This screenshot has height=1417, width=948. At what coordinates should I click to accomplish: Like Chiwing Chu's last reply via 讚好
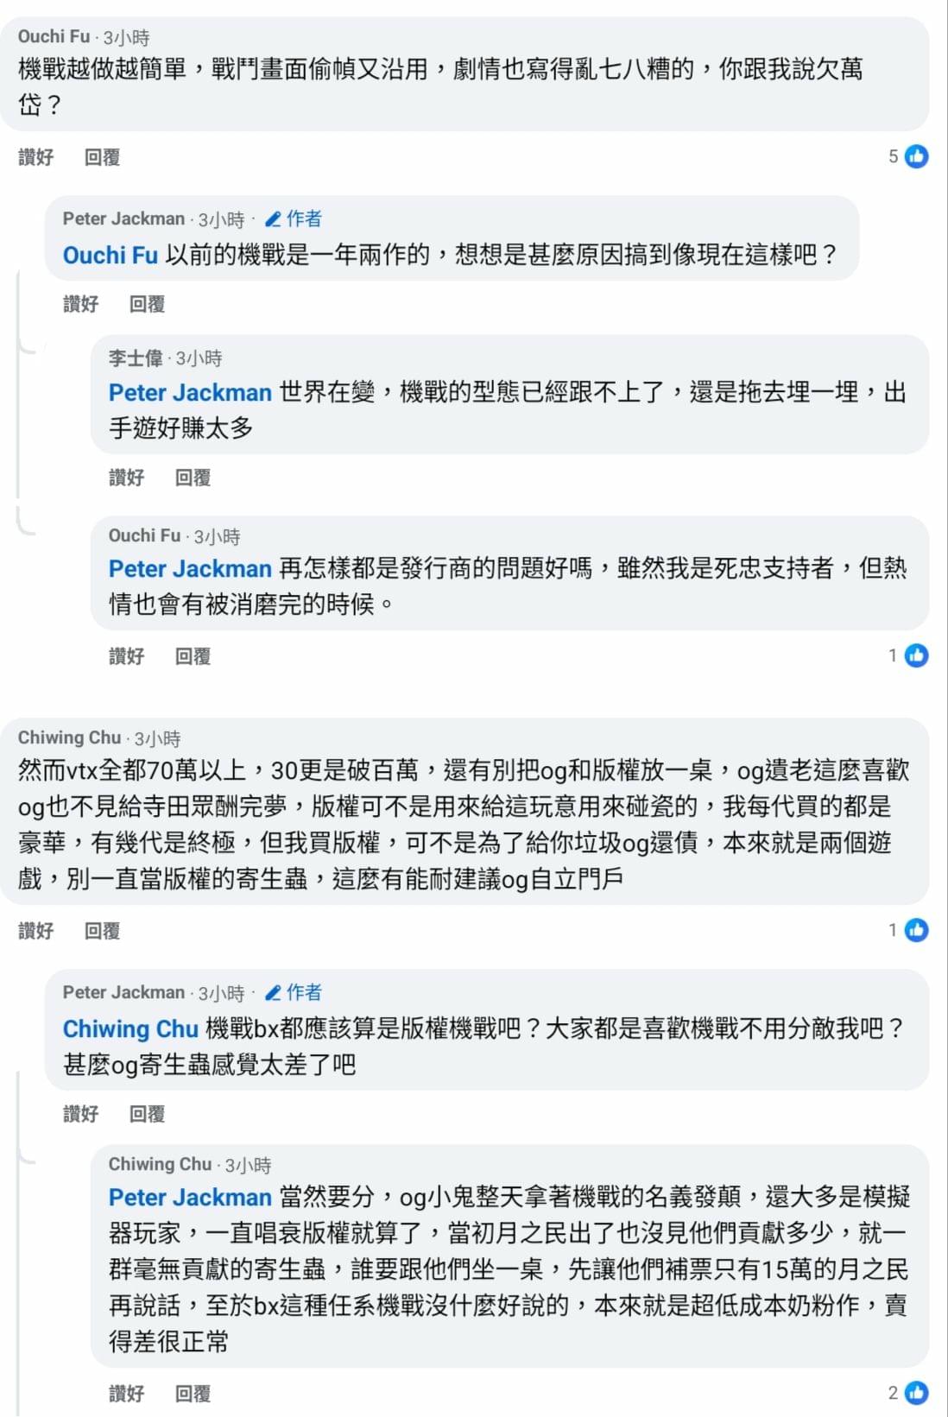point(127,1394)
